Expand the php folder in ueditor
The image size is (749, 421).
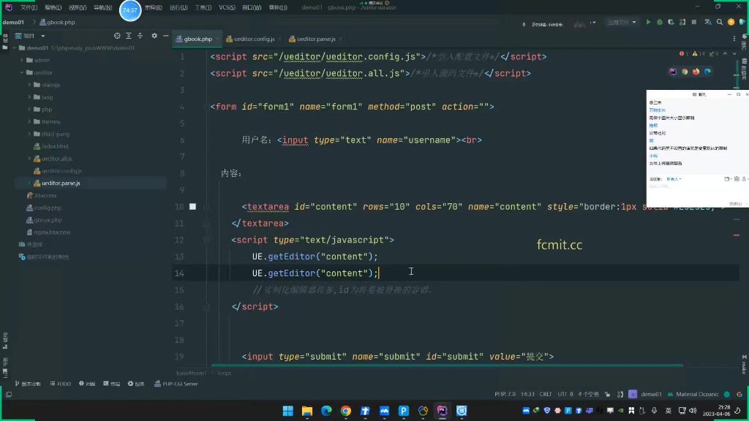29,110
